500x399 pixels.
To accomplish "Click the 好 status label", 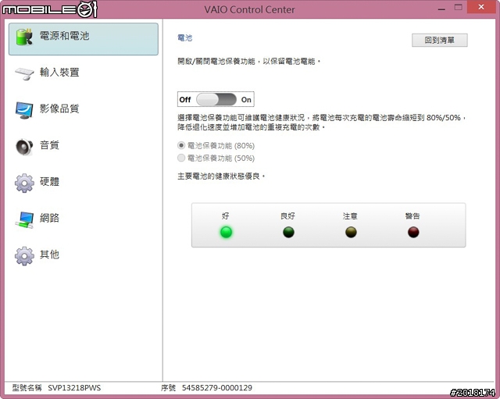I will (x=226, y=216).
